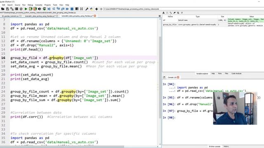Image resolution: width=264 pixels, height=148 pixels.
Task: Start debugging with the Debug file icon
Action: coord(49,9)
